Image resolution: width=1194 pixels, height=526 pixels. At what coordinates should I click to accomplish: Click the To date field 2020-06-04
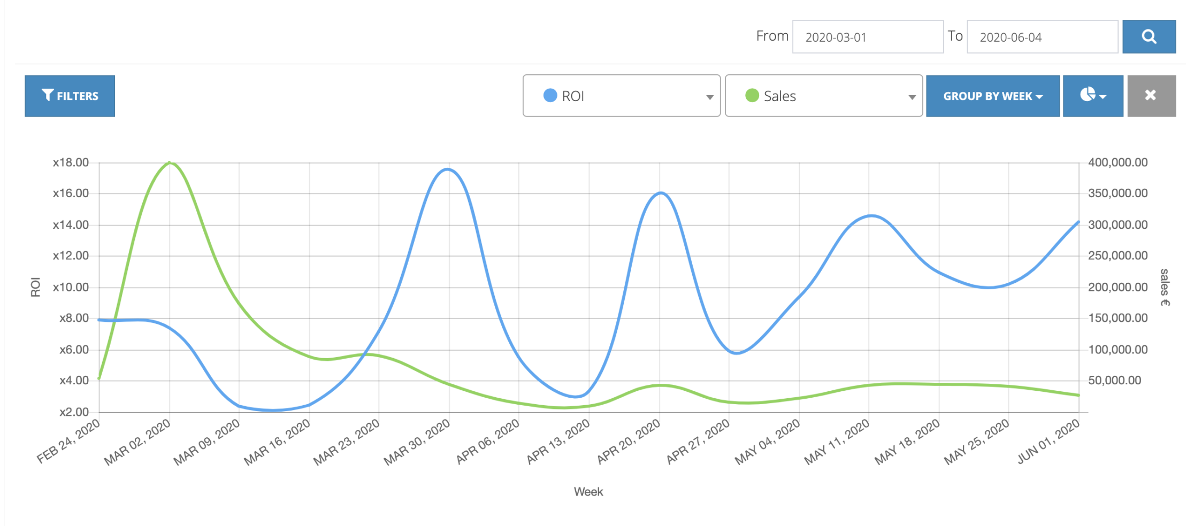tap(1042, 36)
